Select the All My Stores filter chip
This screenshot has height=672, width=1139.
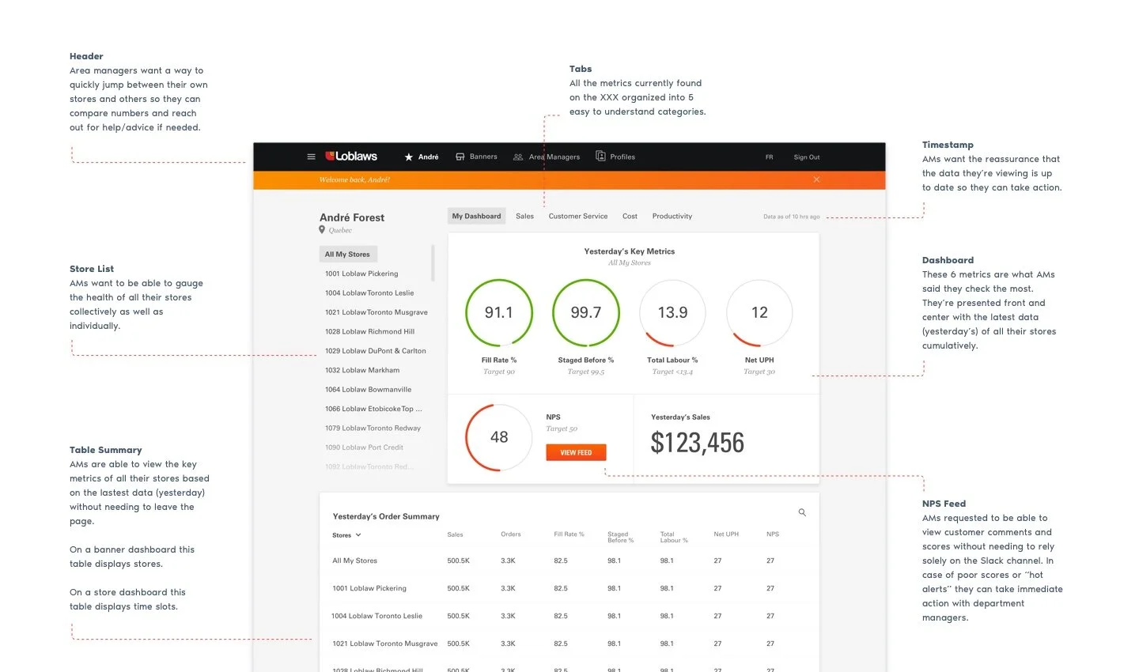coord(348,254)
